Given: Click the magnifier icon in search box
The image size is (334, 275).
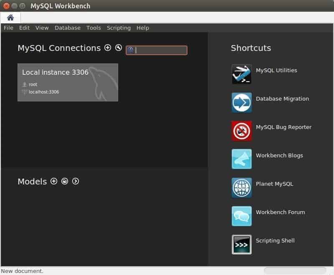Looking at the screenshot, I should [x=130, y=50].
